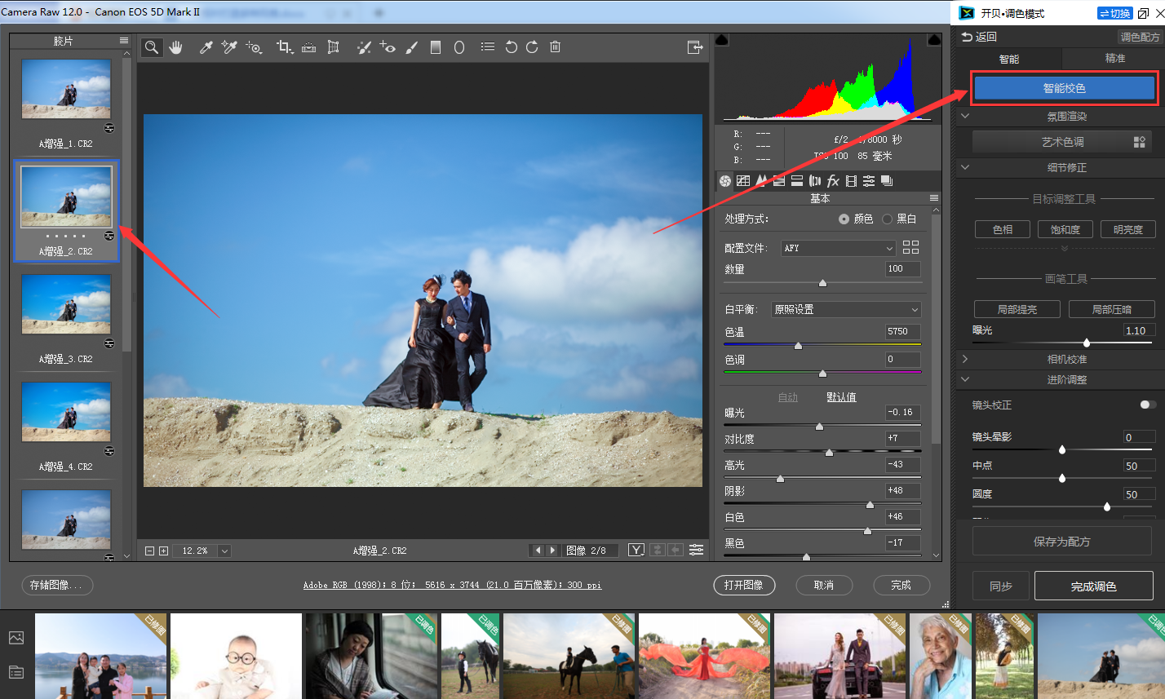Expand the 相机校准 section
This screenshot has width=1165, height=699.
click(965, 359)
